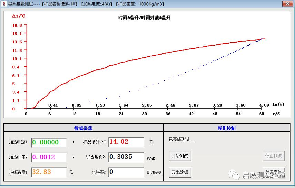The height and width of the screenshot is (188, 295).
Task: Click the 样品温升ΔT value field
Action: pos(126,142)
